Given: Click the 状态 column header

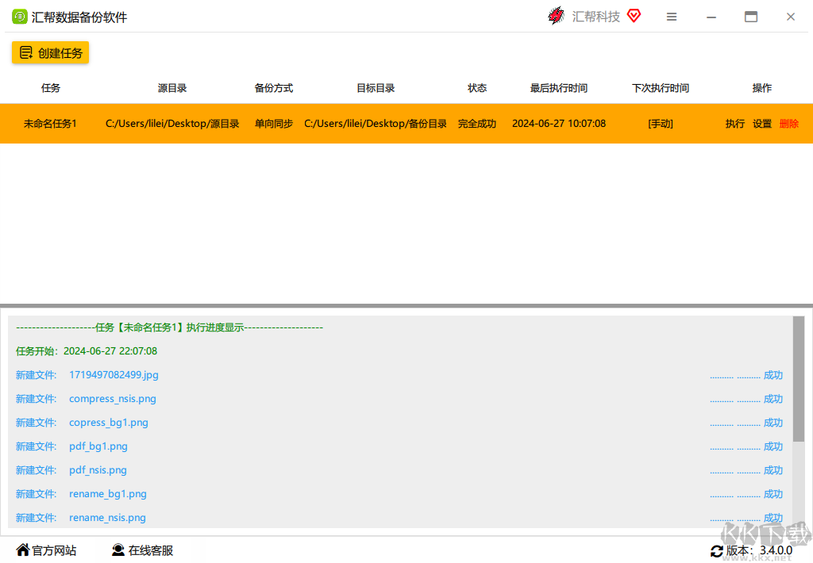Looking at the screenshot, I should point(476,88).
